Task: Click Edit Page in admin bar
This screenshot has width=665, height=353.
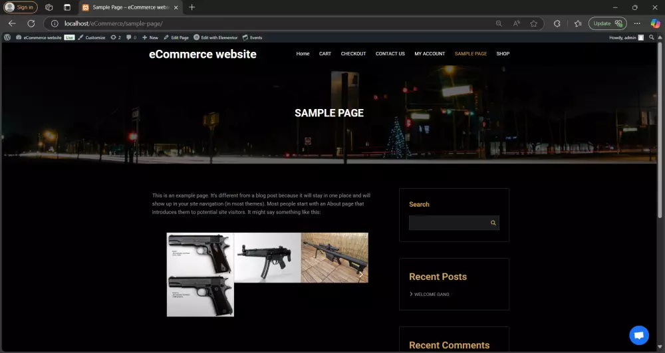Action: coord(176,37)
